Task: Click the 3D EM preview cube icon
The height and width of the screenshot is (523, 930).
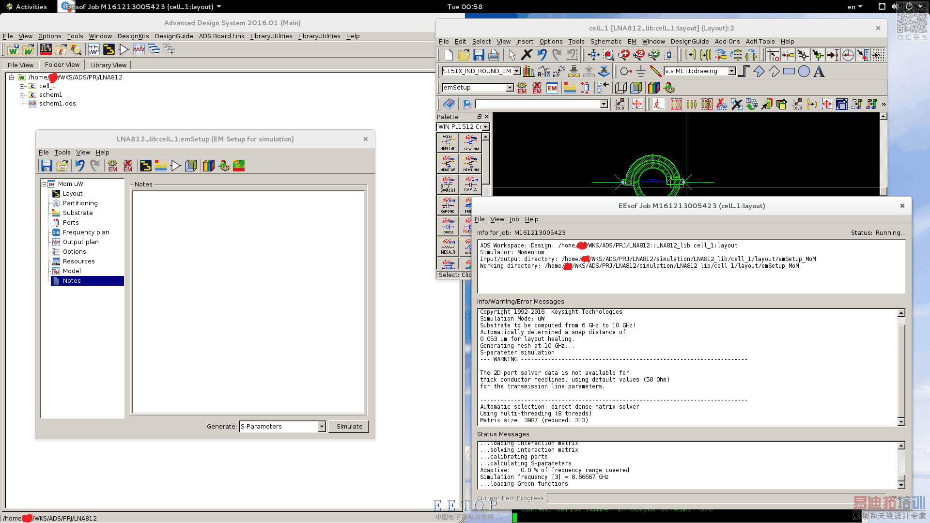Action: point(636,88)
